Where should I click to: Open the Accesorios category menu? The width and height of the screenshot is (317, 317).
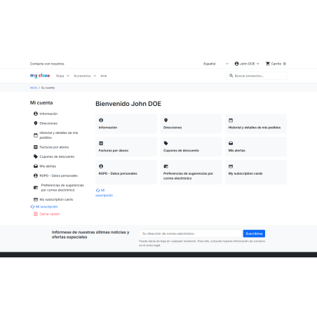pos(82,76)
